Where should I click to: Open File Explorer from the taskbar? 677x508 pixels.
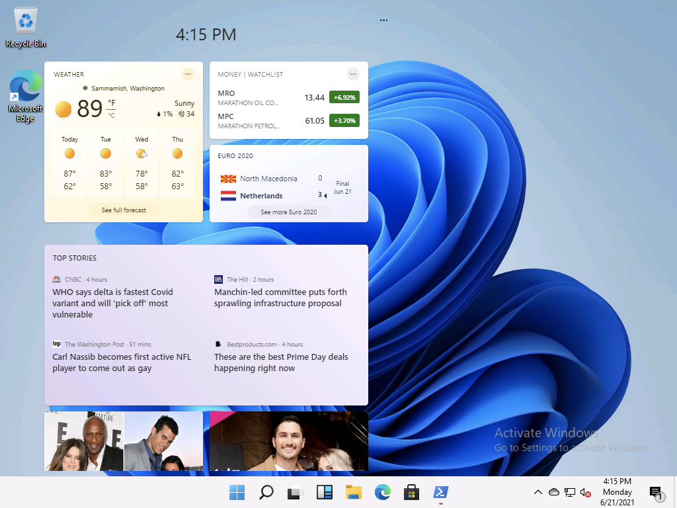[353, 492]
